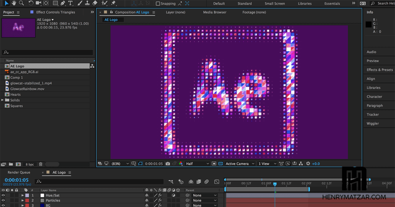The height and width of the screenshot is (207, 395).
Task: Switch to Footage (none) tab
Action: (x=254, y=12)
